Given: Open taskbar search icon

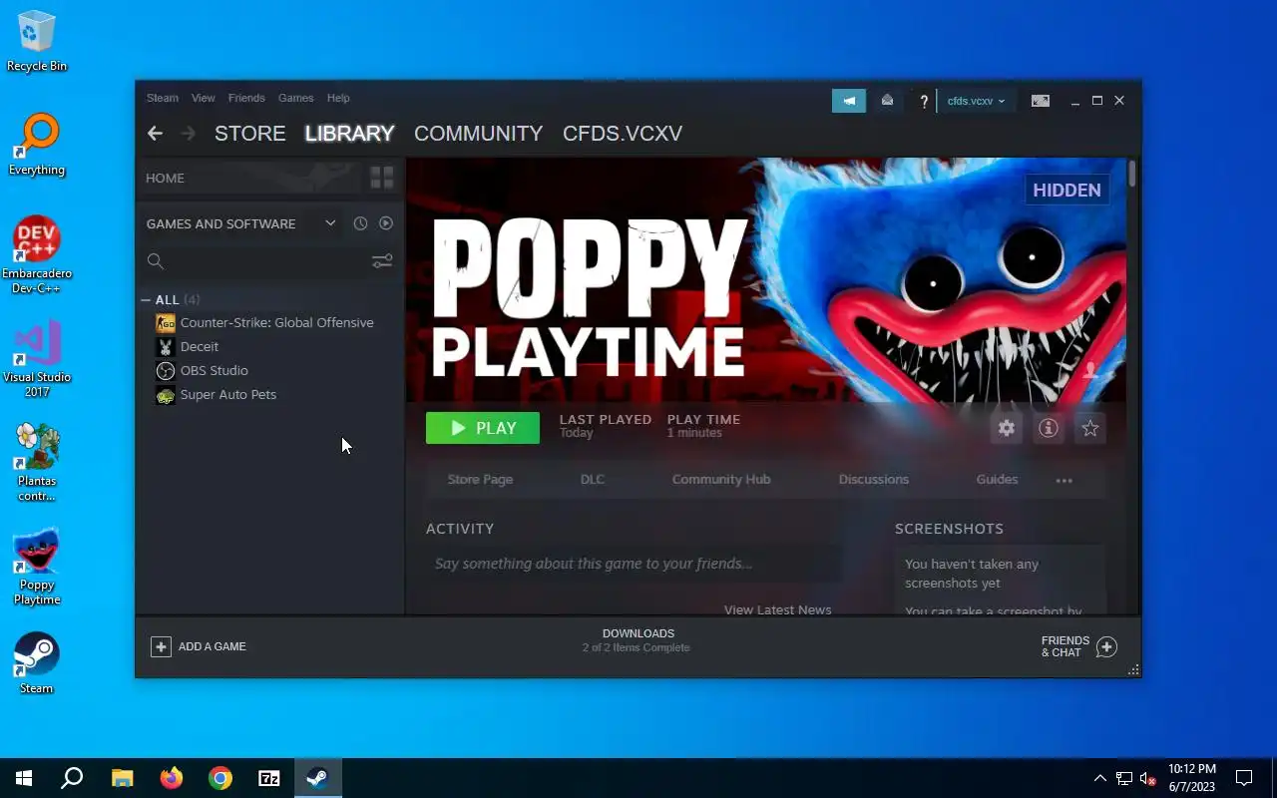Looking at the screenshot, I should tap(72, 778).
